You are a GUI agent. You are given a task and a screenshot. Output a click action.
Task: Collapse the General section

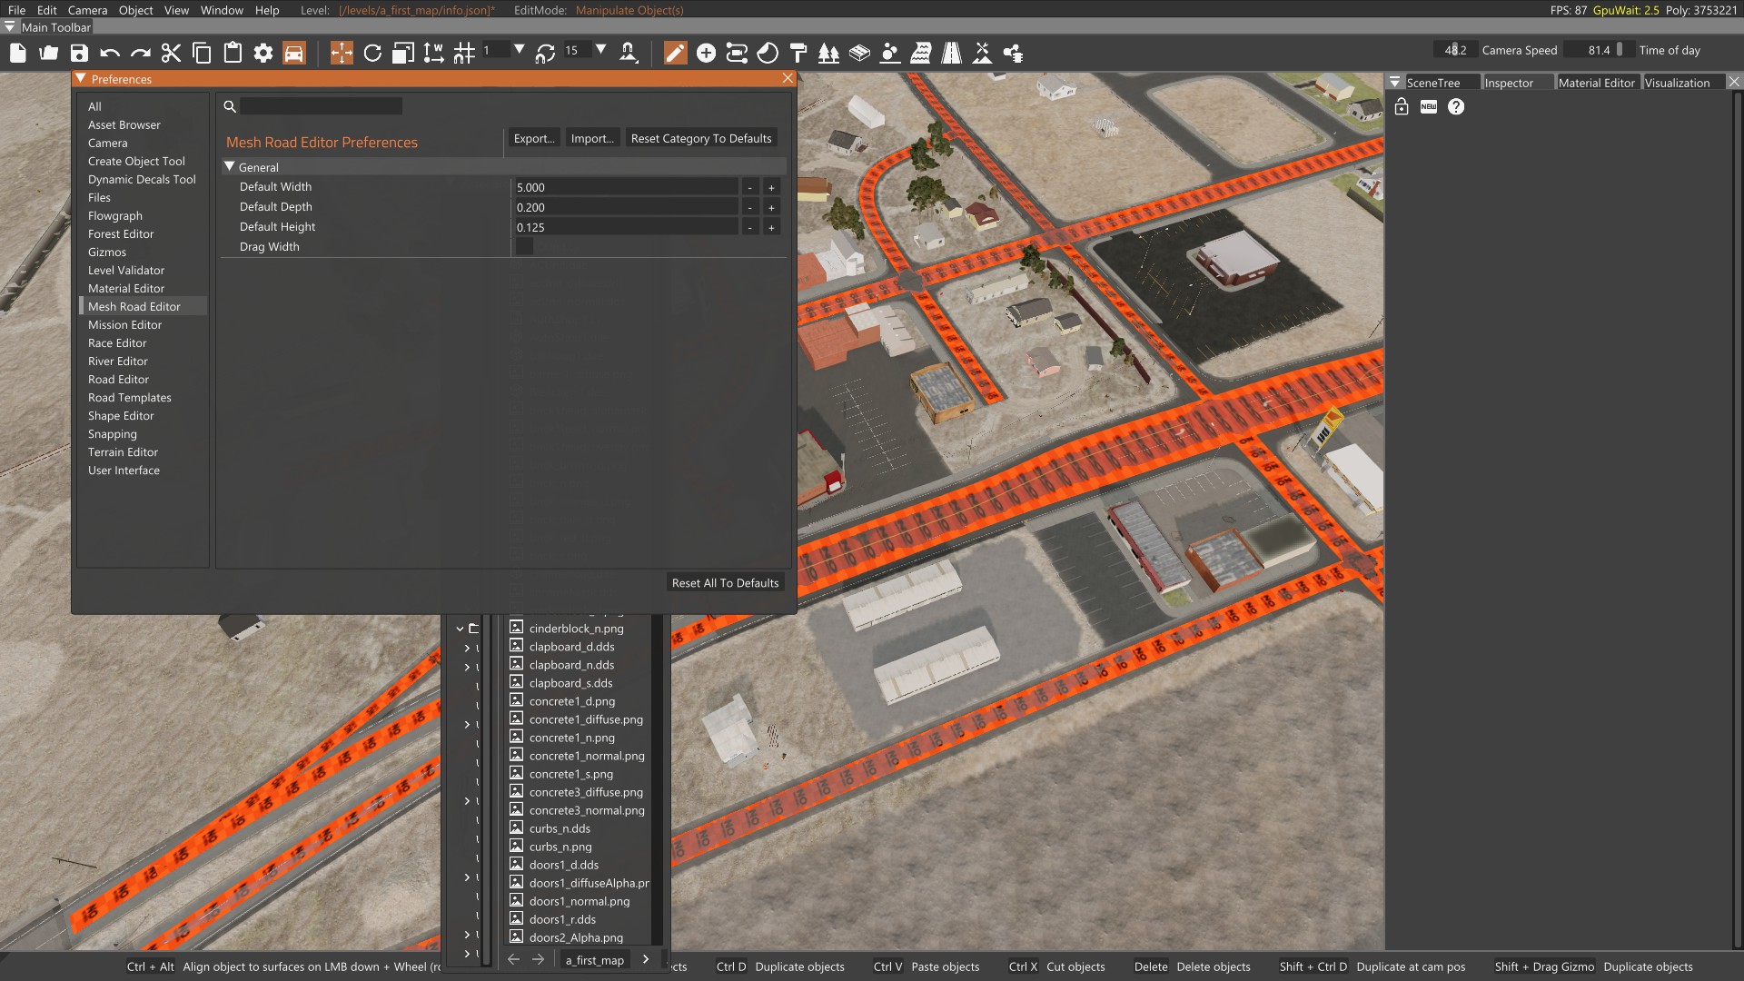(230, 167)
